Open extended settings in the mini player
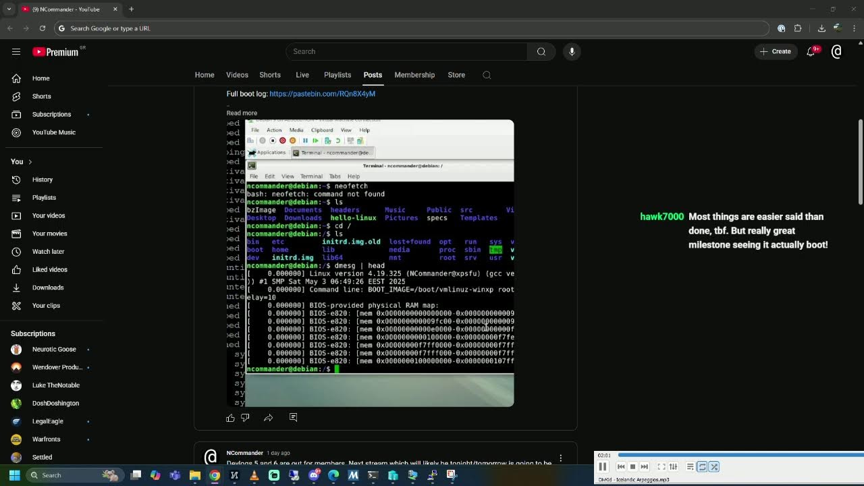 (673, 466)
